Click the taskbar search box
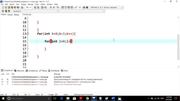 pyautogui.click(x=29, y=98)
